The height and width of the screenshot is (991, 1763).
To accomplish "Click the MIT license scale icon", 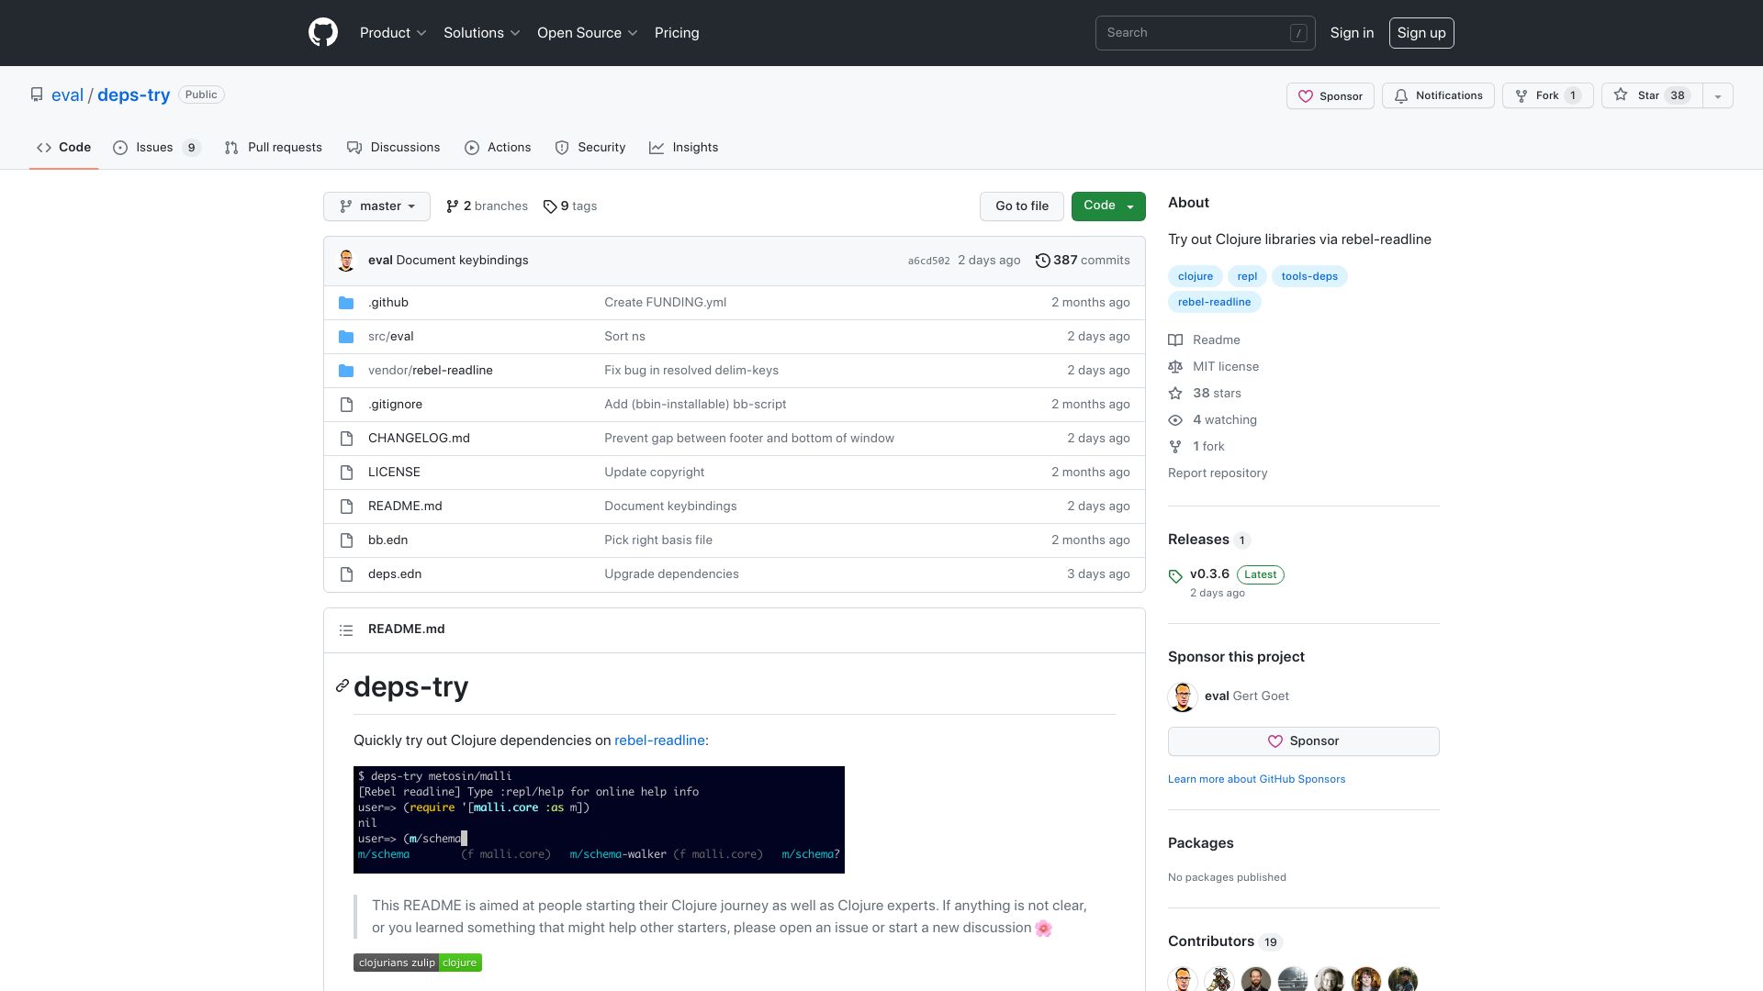I will coord(1175,367).
